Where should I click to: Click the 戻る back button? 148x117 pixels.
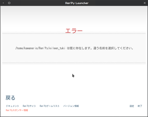[x=10, y=98]
